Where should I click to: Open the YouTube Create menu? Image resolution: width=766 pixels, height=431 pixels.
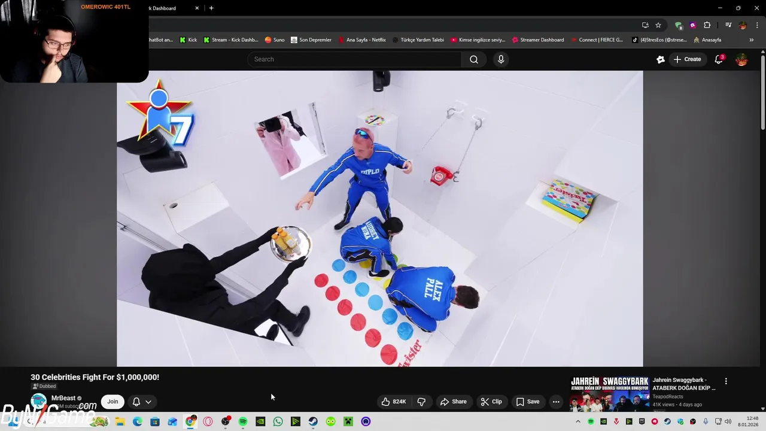[x=687, y=59]
